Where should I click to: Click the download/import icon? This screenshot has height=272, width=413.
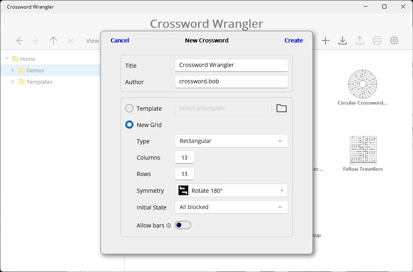click(x=343, y=40)
